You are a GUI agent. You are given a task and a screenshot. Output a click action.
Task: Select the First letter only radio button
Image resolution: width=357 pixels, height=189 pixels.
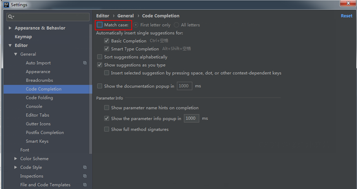[x=136, y=25]
